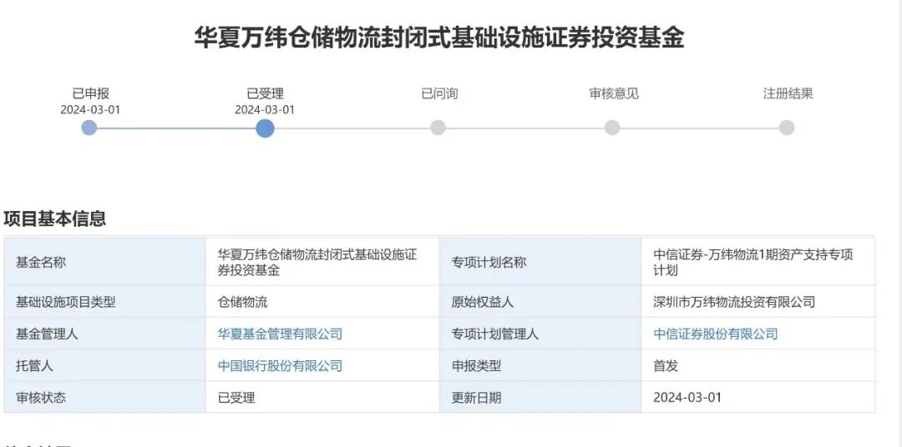Click the date under 已申报
The image size is (902, 447).
pos(90,109)
